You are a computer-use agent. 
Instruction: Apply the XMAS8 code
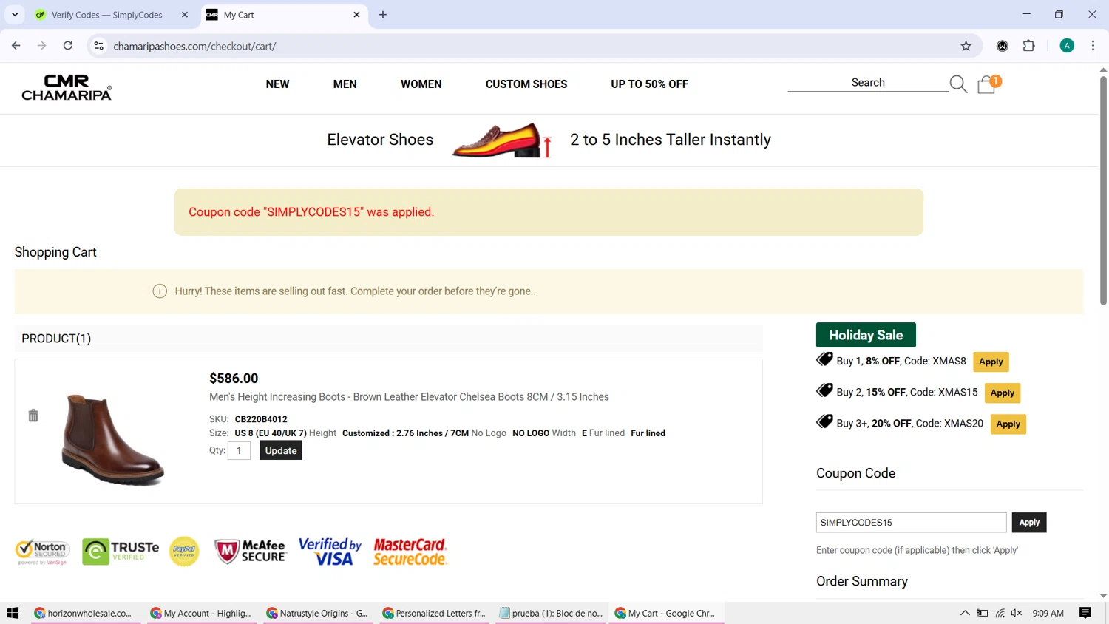coord(991,362)
